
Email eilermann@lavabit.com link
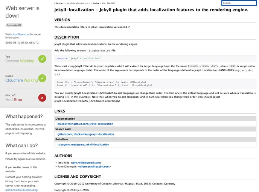pyautogui.click(x=94, y=166)
